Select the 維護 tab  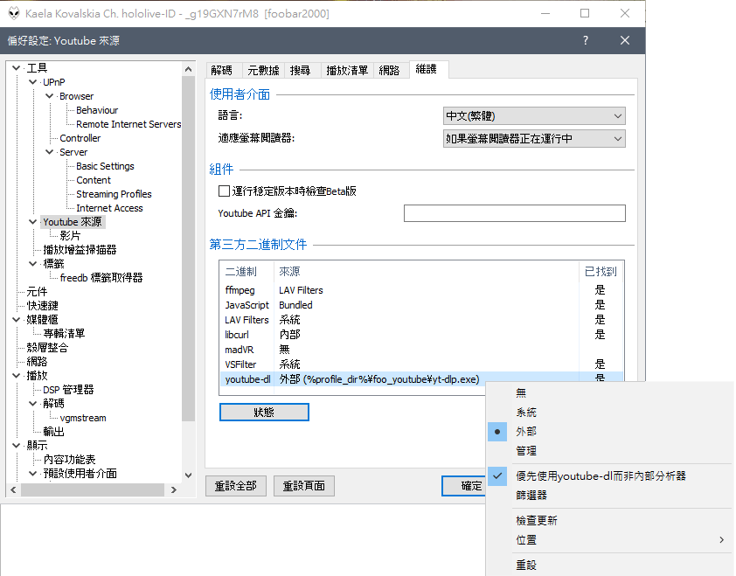coord(427,69)
